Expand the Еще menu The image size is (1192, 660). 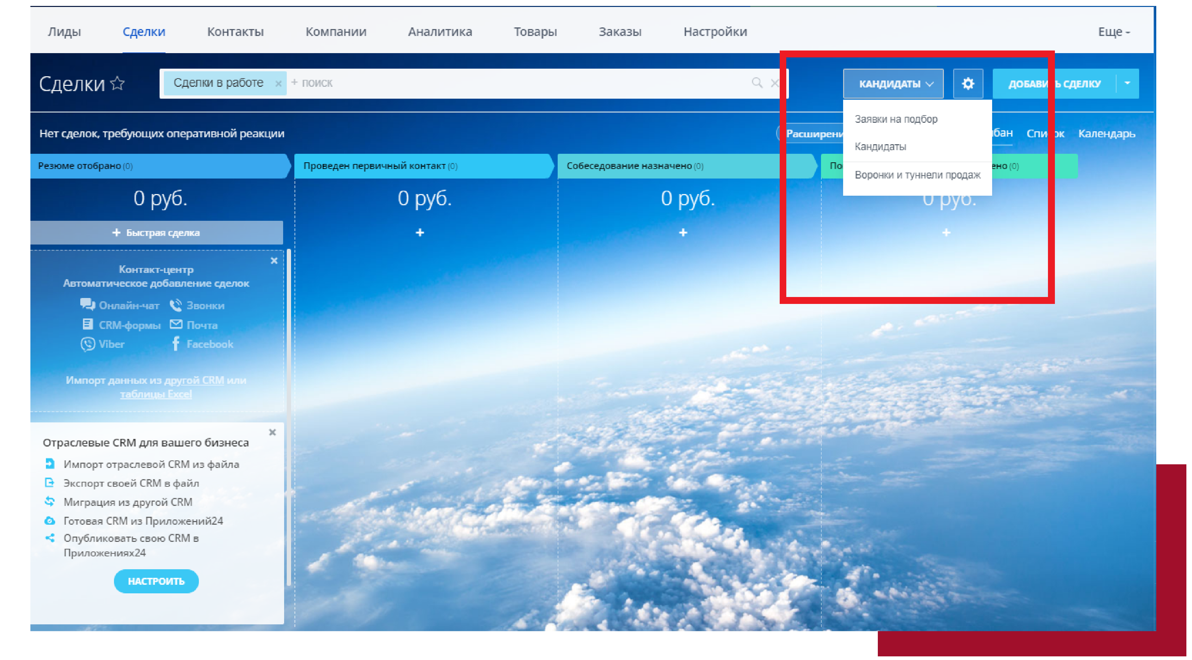(1114, 32)
